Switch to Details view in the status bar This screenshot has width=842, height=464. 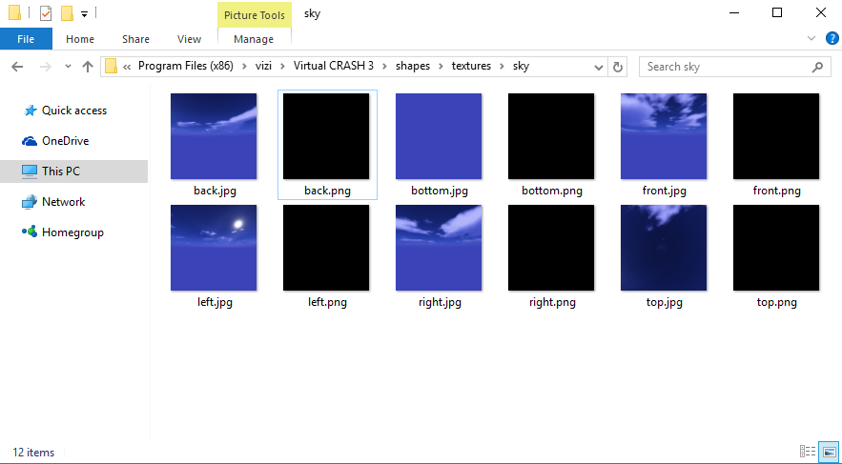808,453
